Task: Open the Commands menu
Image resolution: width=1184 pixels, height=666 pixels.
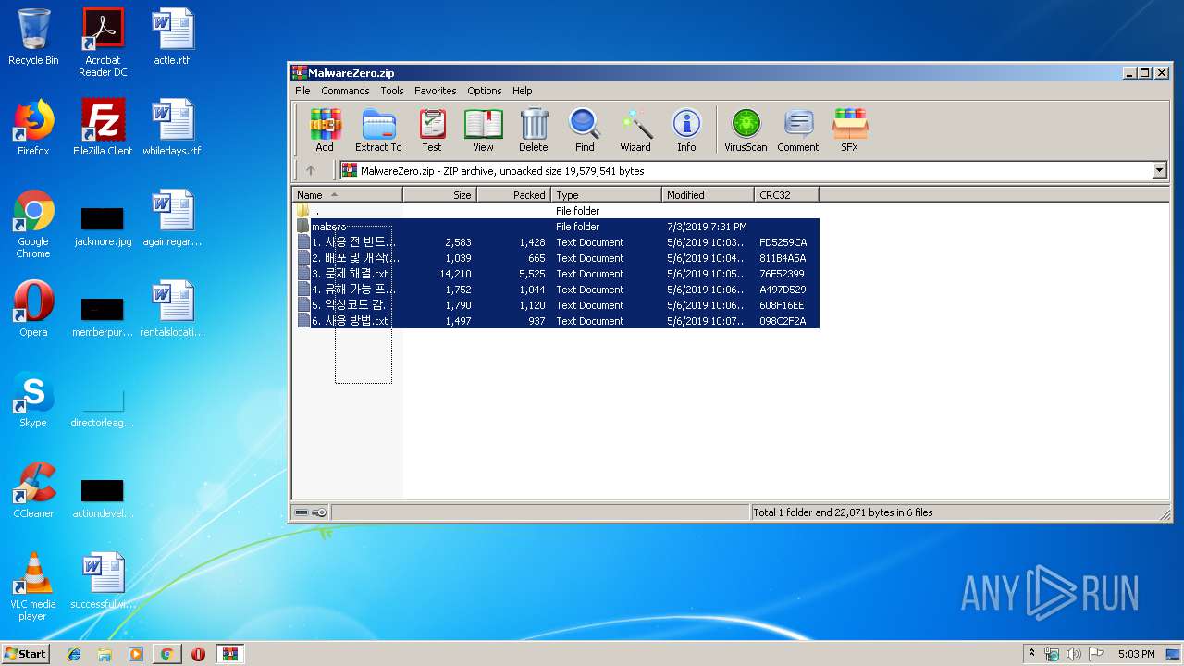Action: tap(345, 91)
